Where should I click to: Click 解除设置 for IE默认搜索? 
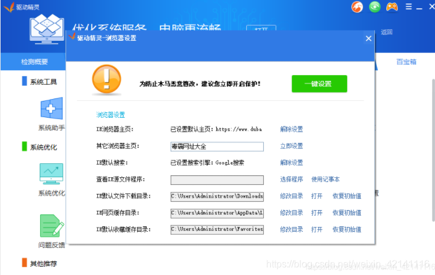pos(291,163)
